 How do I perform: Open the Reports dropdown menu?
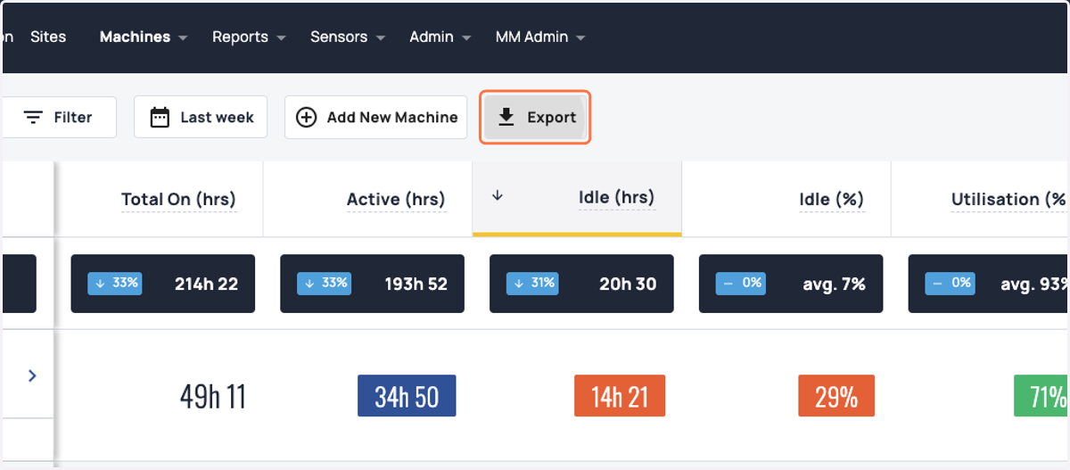[249, 37]
